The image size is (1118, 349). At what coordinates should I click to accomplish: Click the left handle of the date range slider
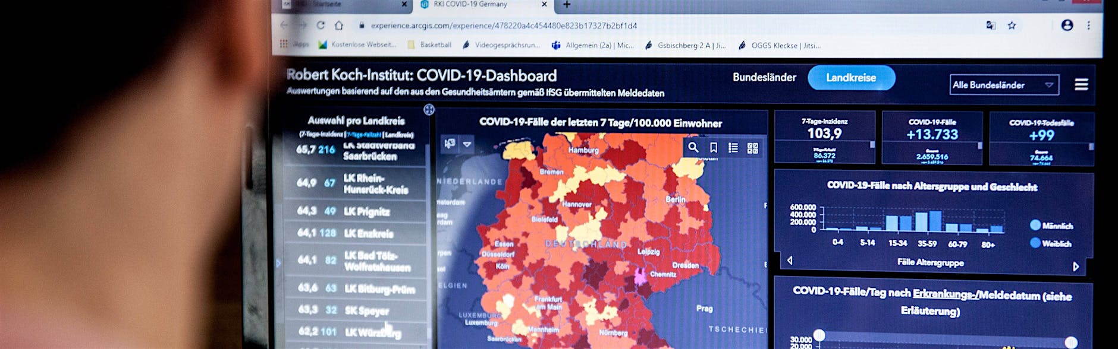819,336
